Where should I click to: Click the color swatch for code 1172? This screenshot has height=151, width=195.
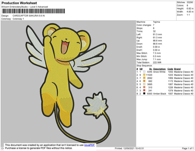coord(144,81)
